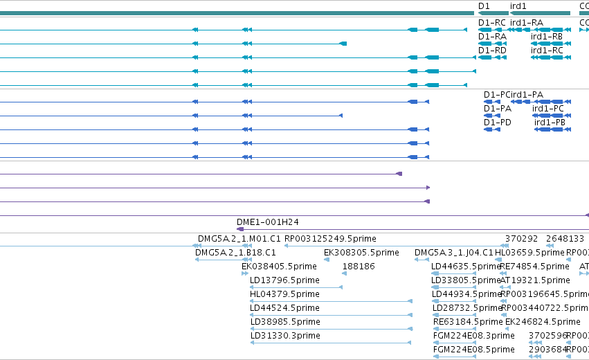Click the 188186 feature label

coord(359,267)
